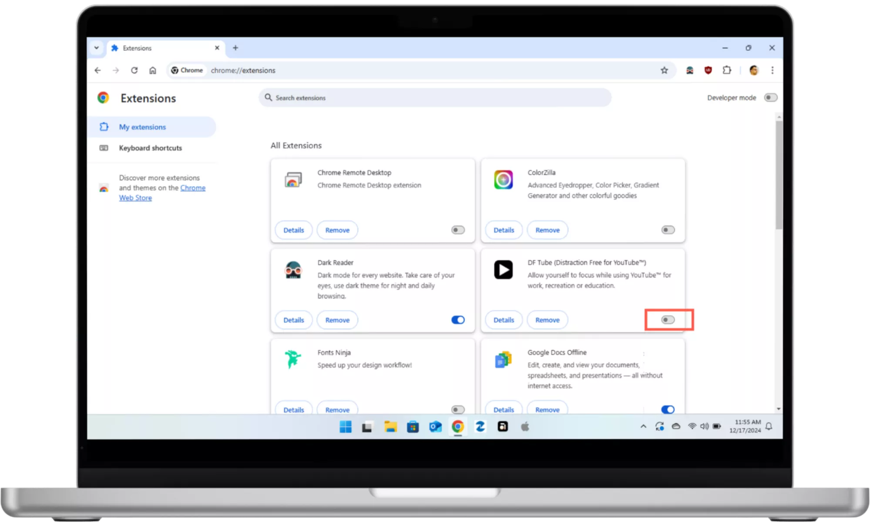Select Keyboard shortcuts in sidebar

click(x=150, y=148)
